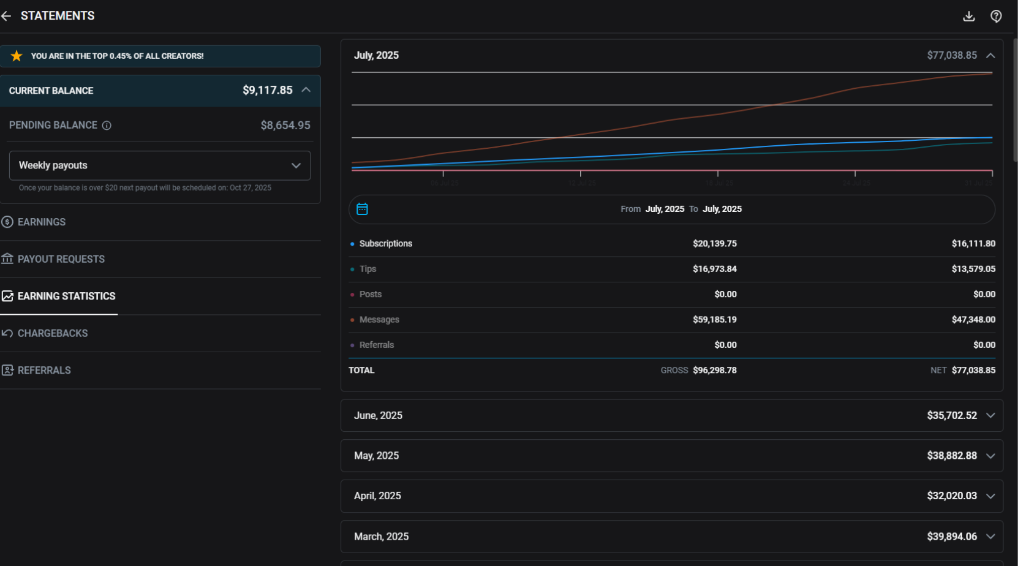Open the calendar icon in the date range bar
Viewport: 1018px width, 566px height.
[x=362, y=209]
